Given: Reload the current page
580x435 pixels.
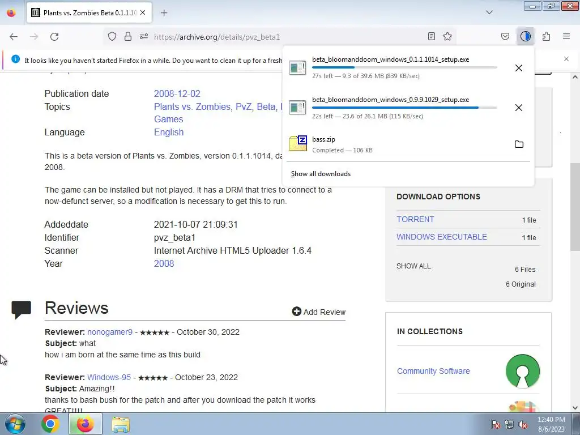Looking at the screenshot, I should click(x=54, y=37).
